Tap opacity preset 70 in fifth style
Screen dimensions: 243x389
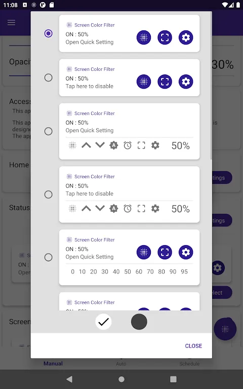(x=150, y=271)
